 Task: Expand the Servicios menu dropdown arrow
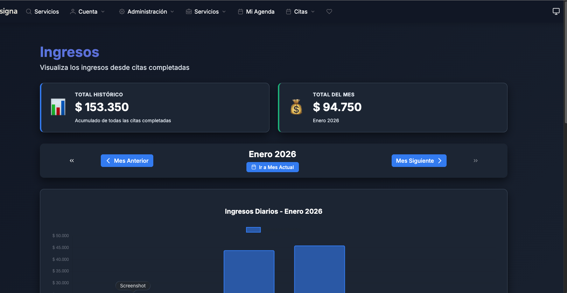click(224, 12)
